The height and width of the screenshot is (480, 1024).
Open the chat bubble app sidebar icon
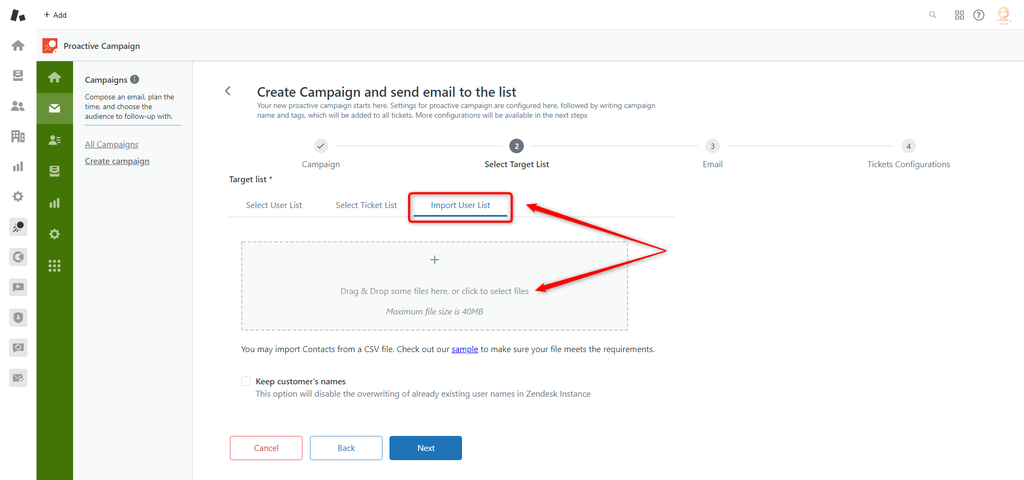(x=18, y=348)
